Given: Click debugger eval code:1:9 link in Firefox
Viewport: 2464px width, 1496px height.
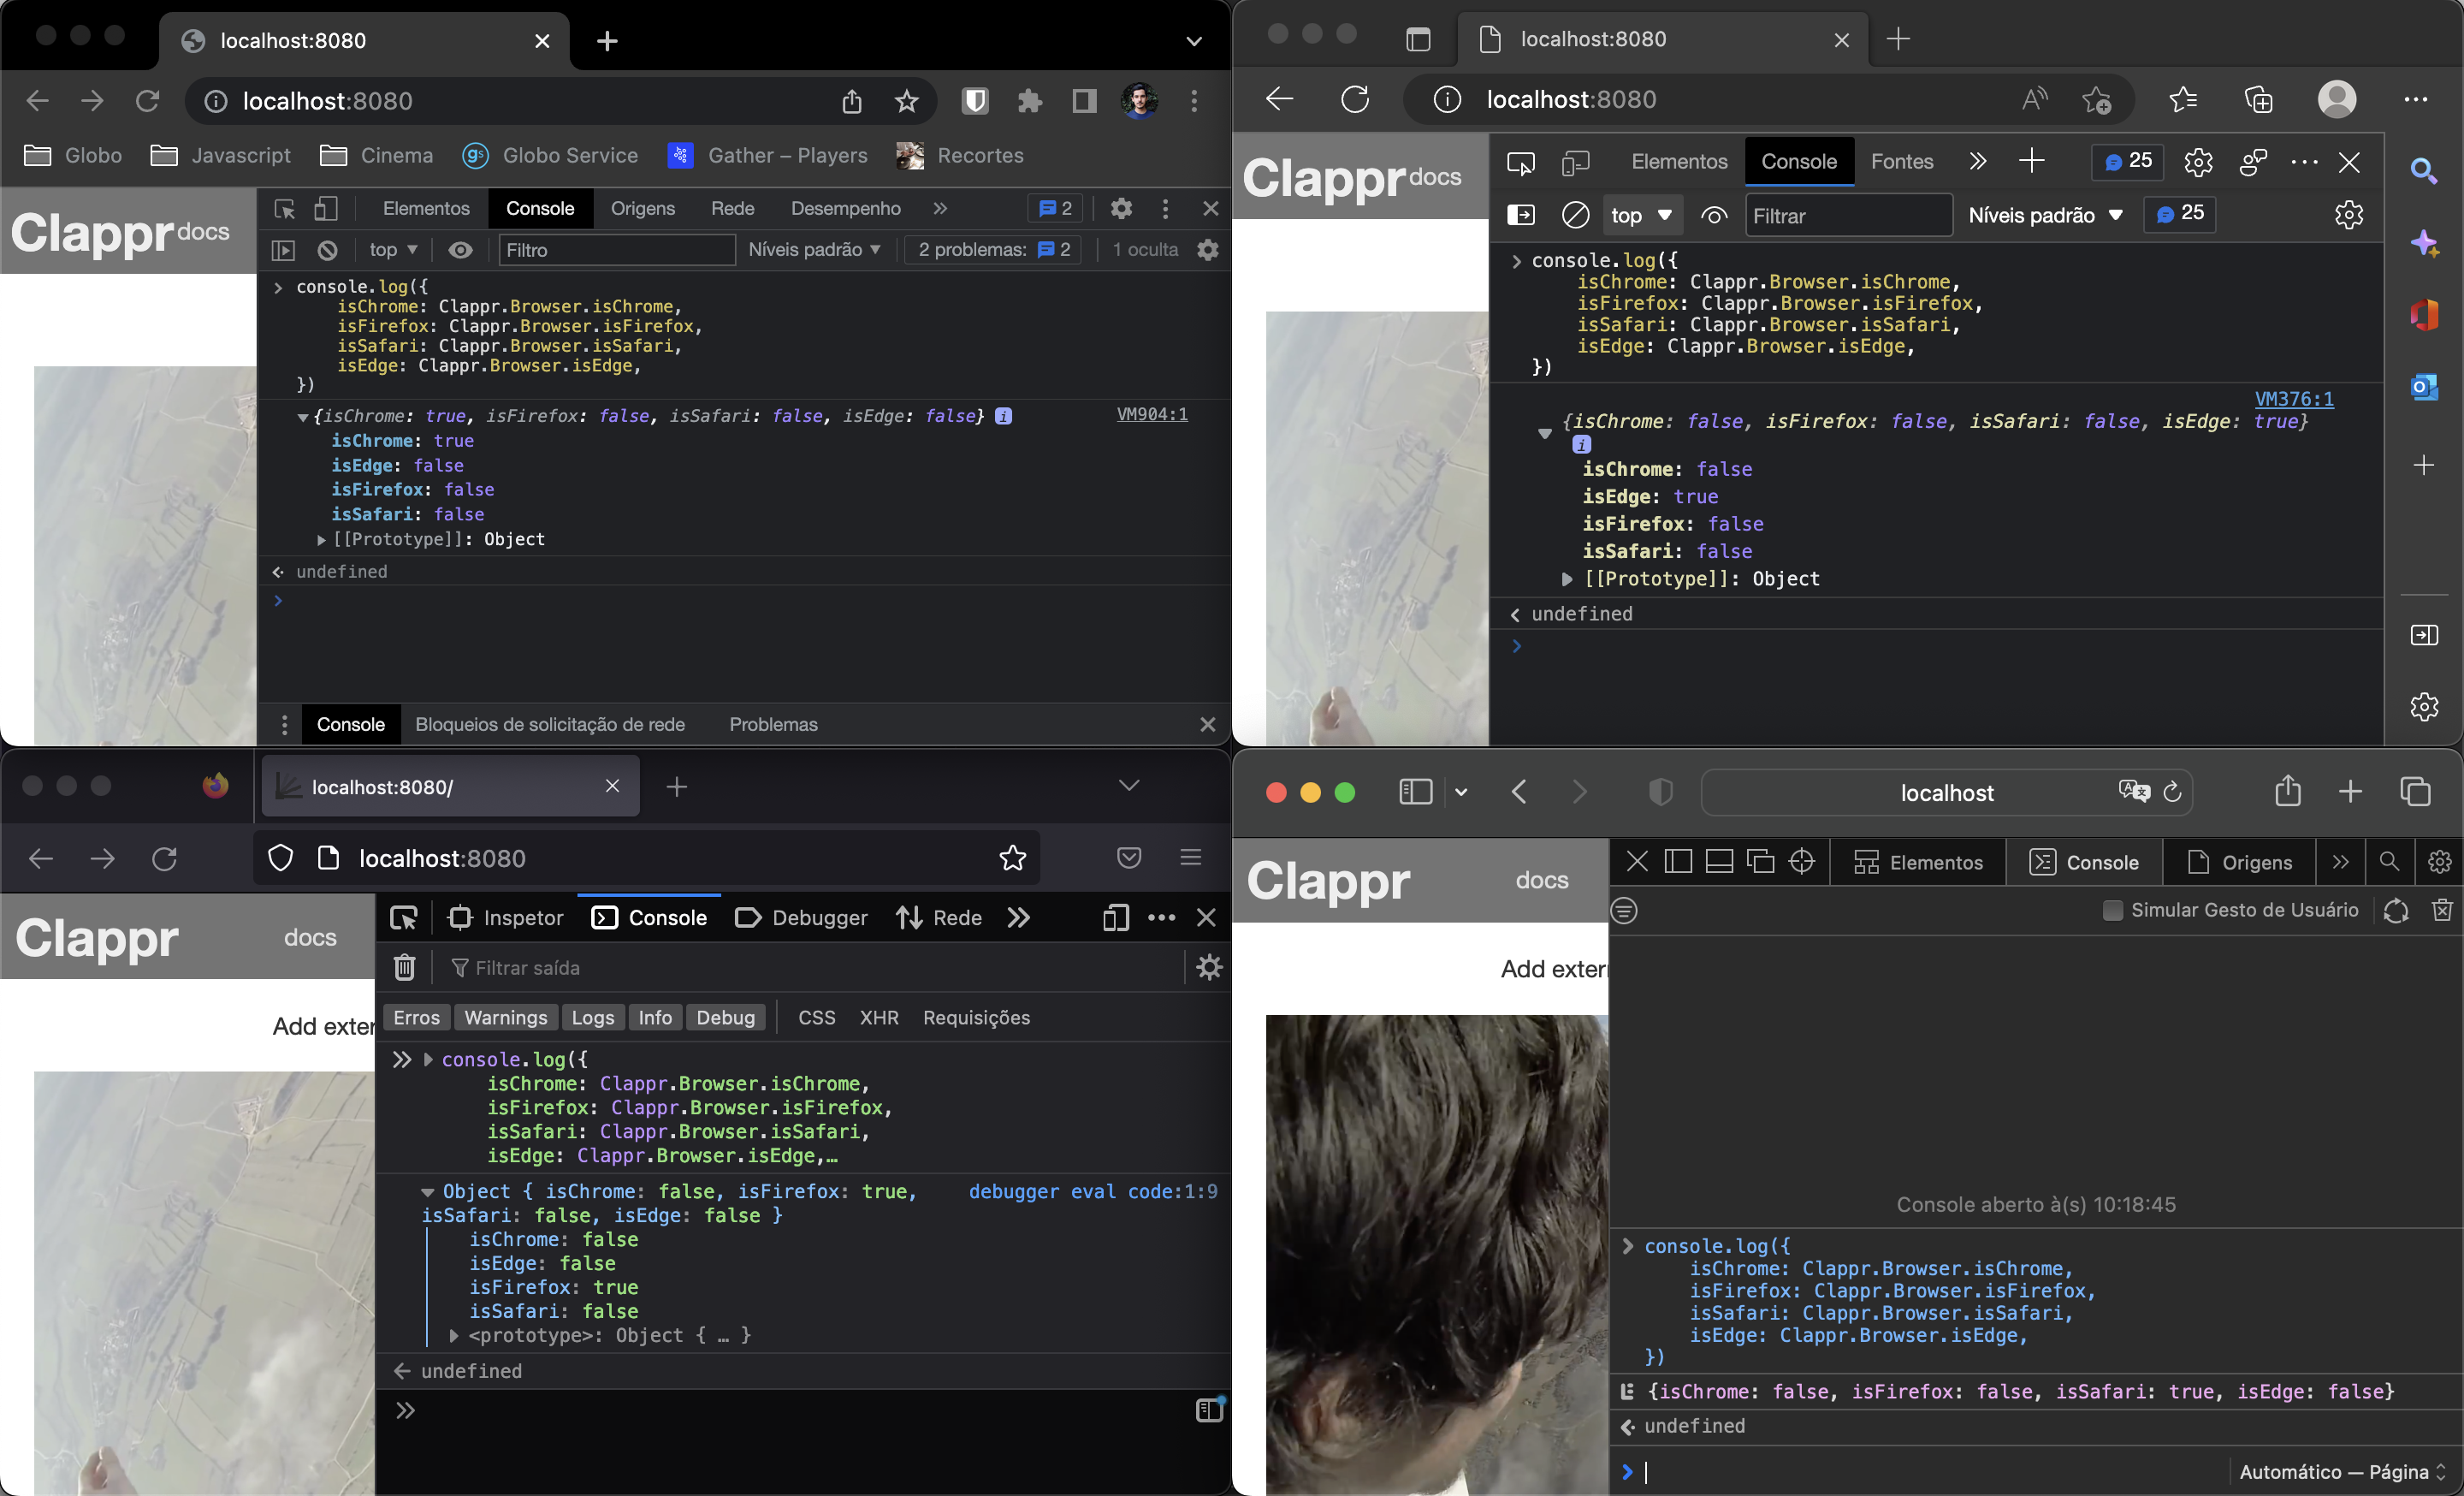Looking at the screenshot, I should 1093,1191.
